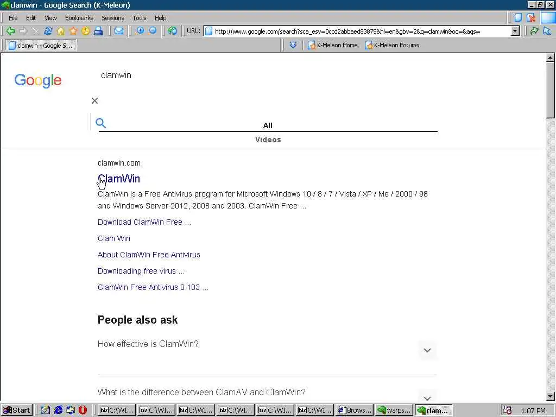The height and width of the screenshot is (417, 556).
Task: Click the Google magnifier search icon
Action: [100, 123]
